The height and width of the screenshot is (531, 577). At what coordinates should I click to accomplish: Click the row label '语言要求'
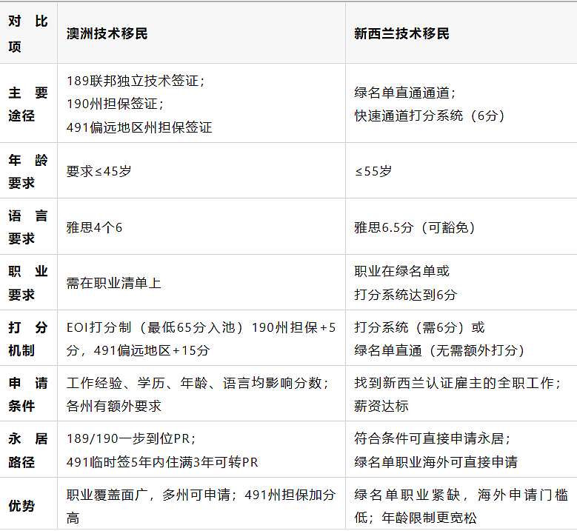[x=28, y=227]
